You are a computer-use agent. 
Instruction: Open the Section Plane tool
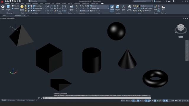pos(71,8)
